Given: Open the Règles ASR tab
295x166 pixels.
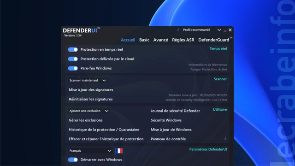Looking at the screenshot, I should click(183, 40).
